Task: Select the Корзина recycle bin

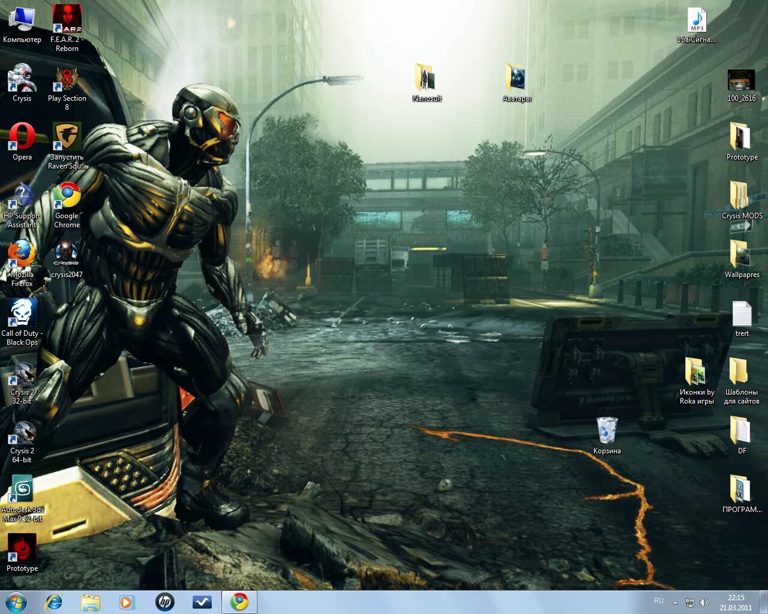Action: click(x=607, y=435)
